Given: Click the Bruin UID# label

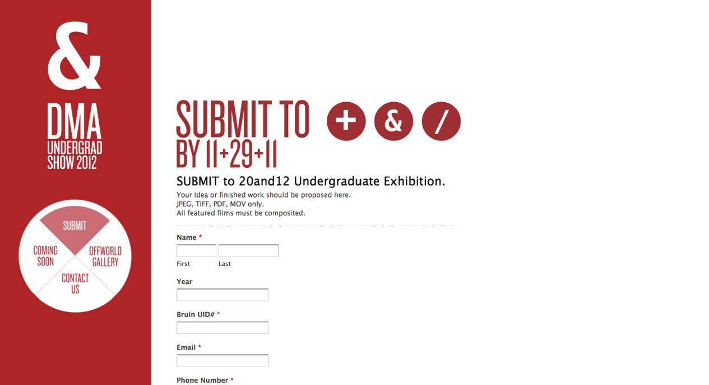Looking at the screenshot, I should [x=196, y=314].
